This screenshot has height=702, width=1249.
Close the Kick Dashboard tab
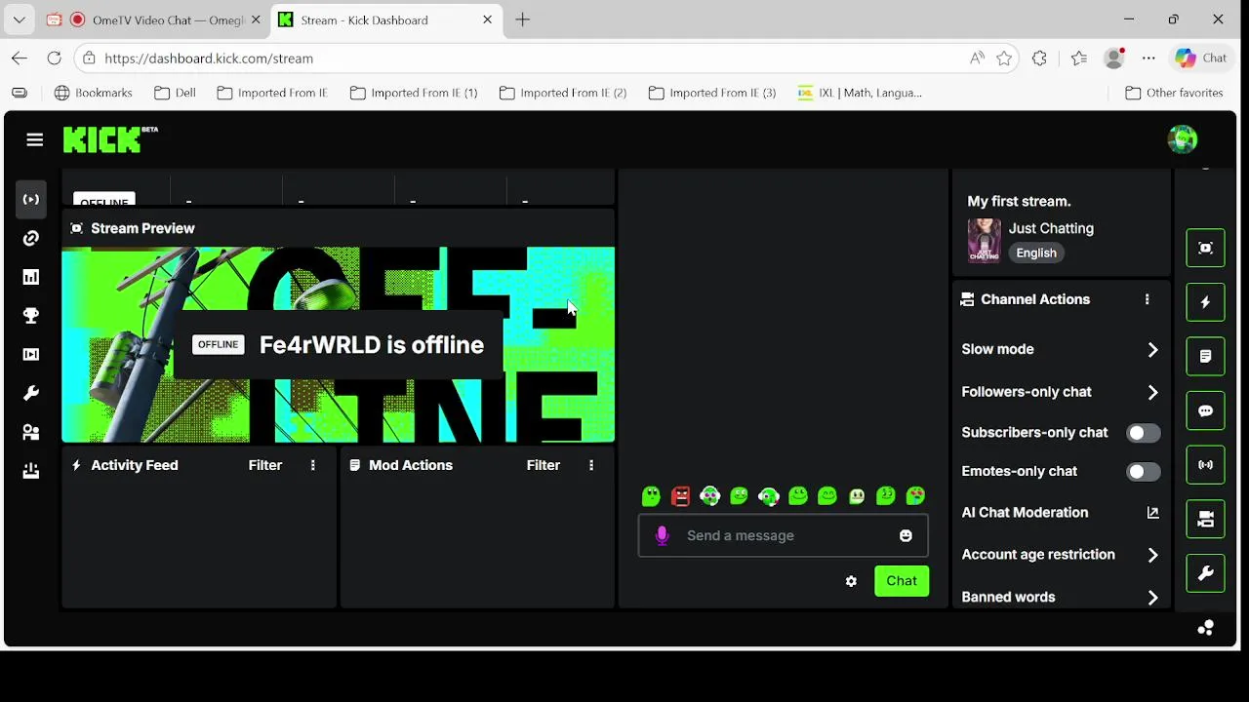tap(488, 19)
